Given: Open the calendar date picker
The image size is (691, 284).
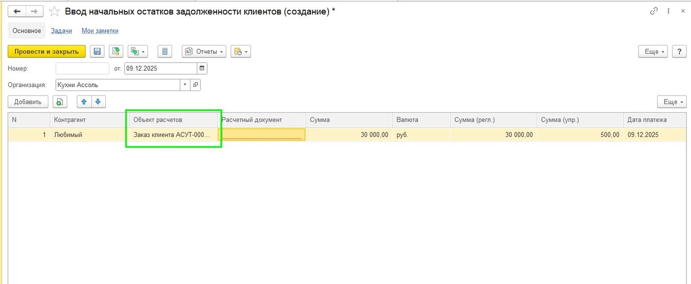Looking at the screenshot, I should tap(202, 68).
